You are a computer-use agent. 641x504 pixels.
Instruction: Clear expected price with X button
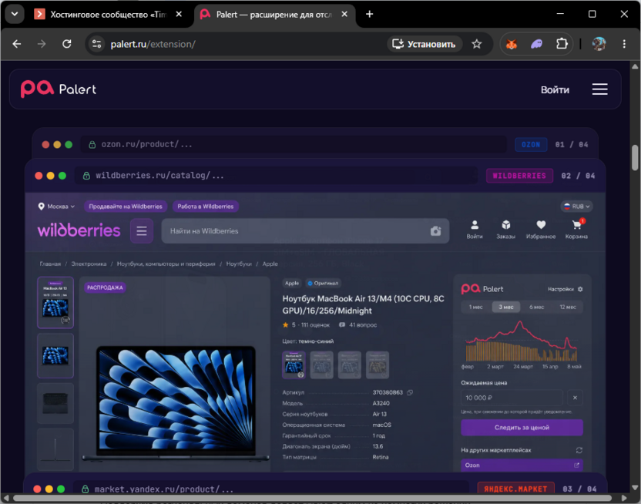click(575, 398)
